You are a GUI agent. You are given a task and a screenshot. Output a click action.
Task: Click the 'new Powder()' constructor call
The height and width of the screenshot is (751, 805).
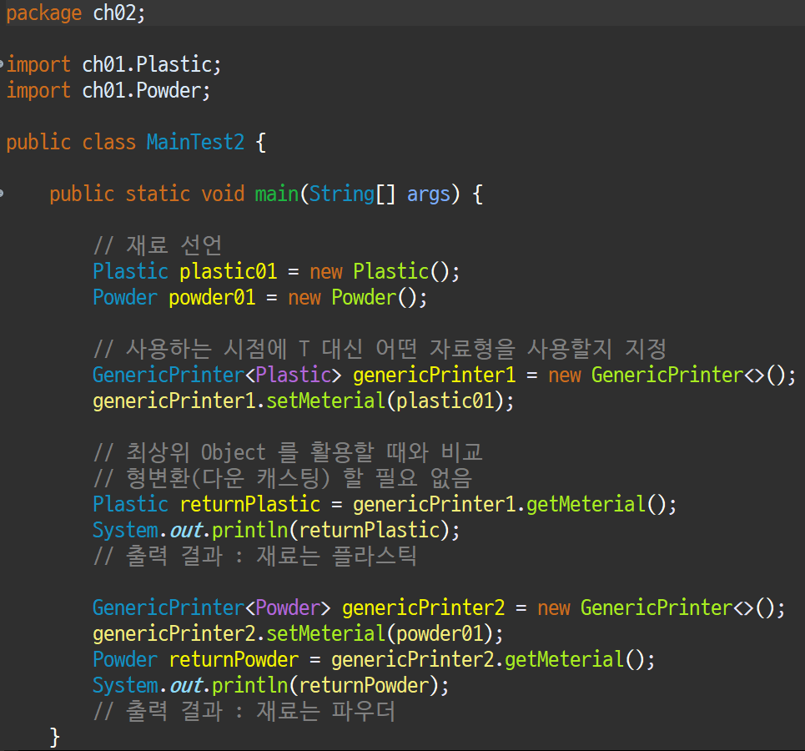point(357,297)
